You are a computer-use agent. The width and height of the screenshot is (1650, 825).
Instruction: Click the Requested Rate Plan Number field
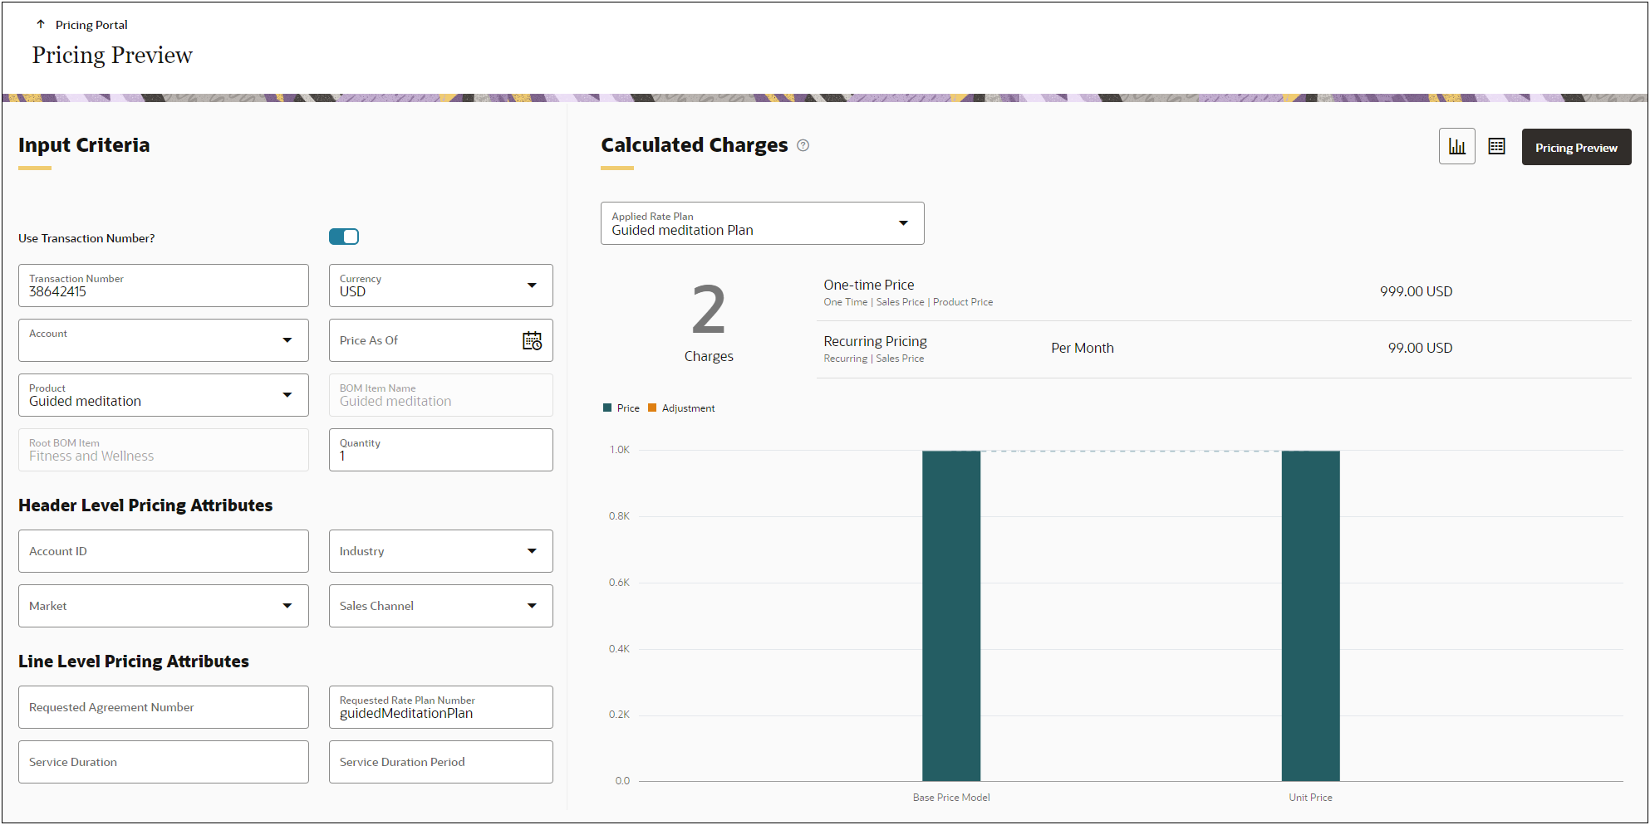click(x=441, y=707)
